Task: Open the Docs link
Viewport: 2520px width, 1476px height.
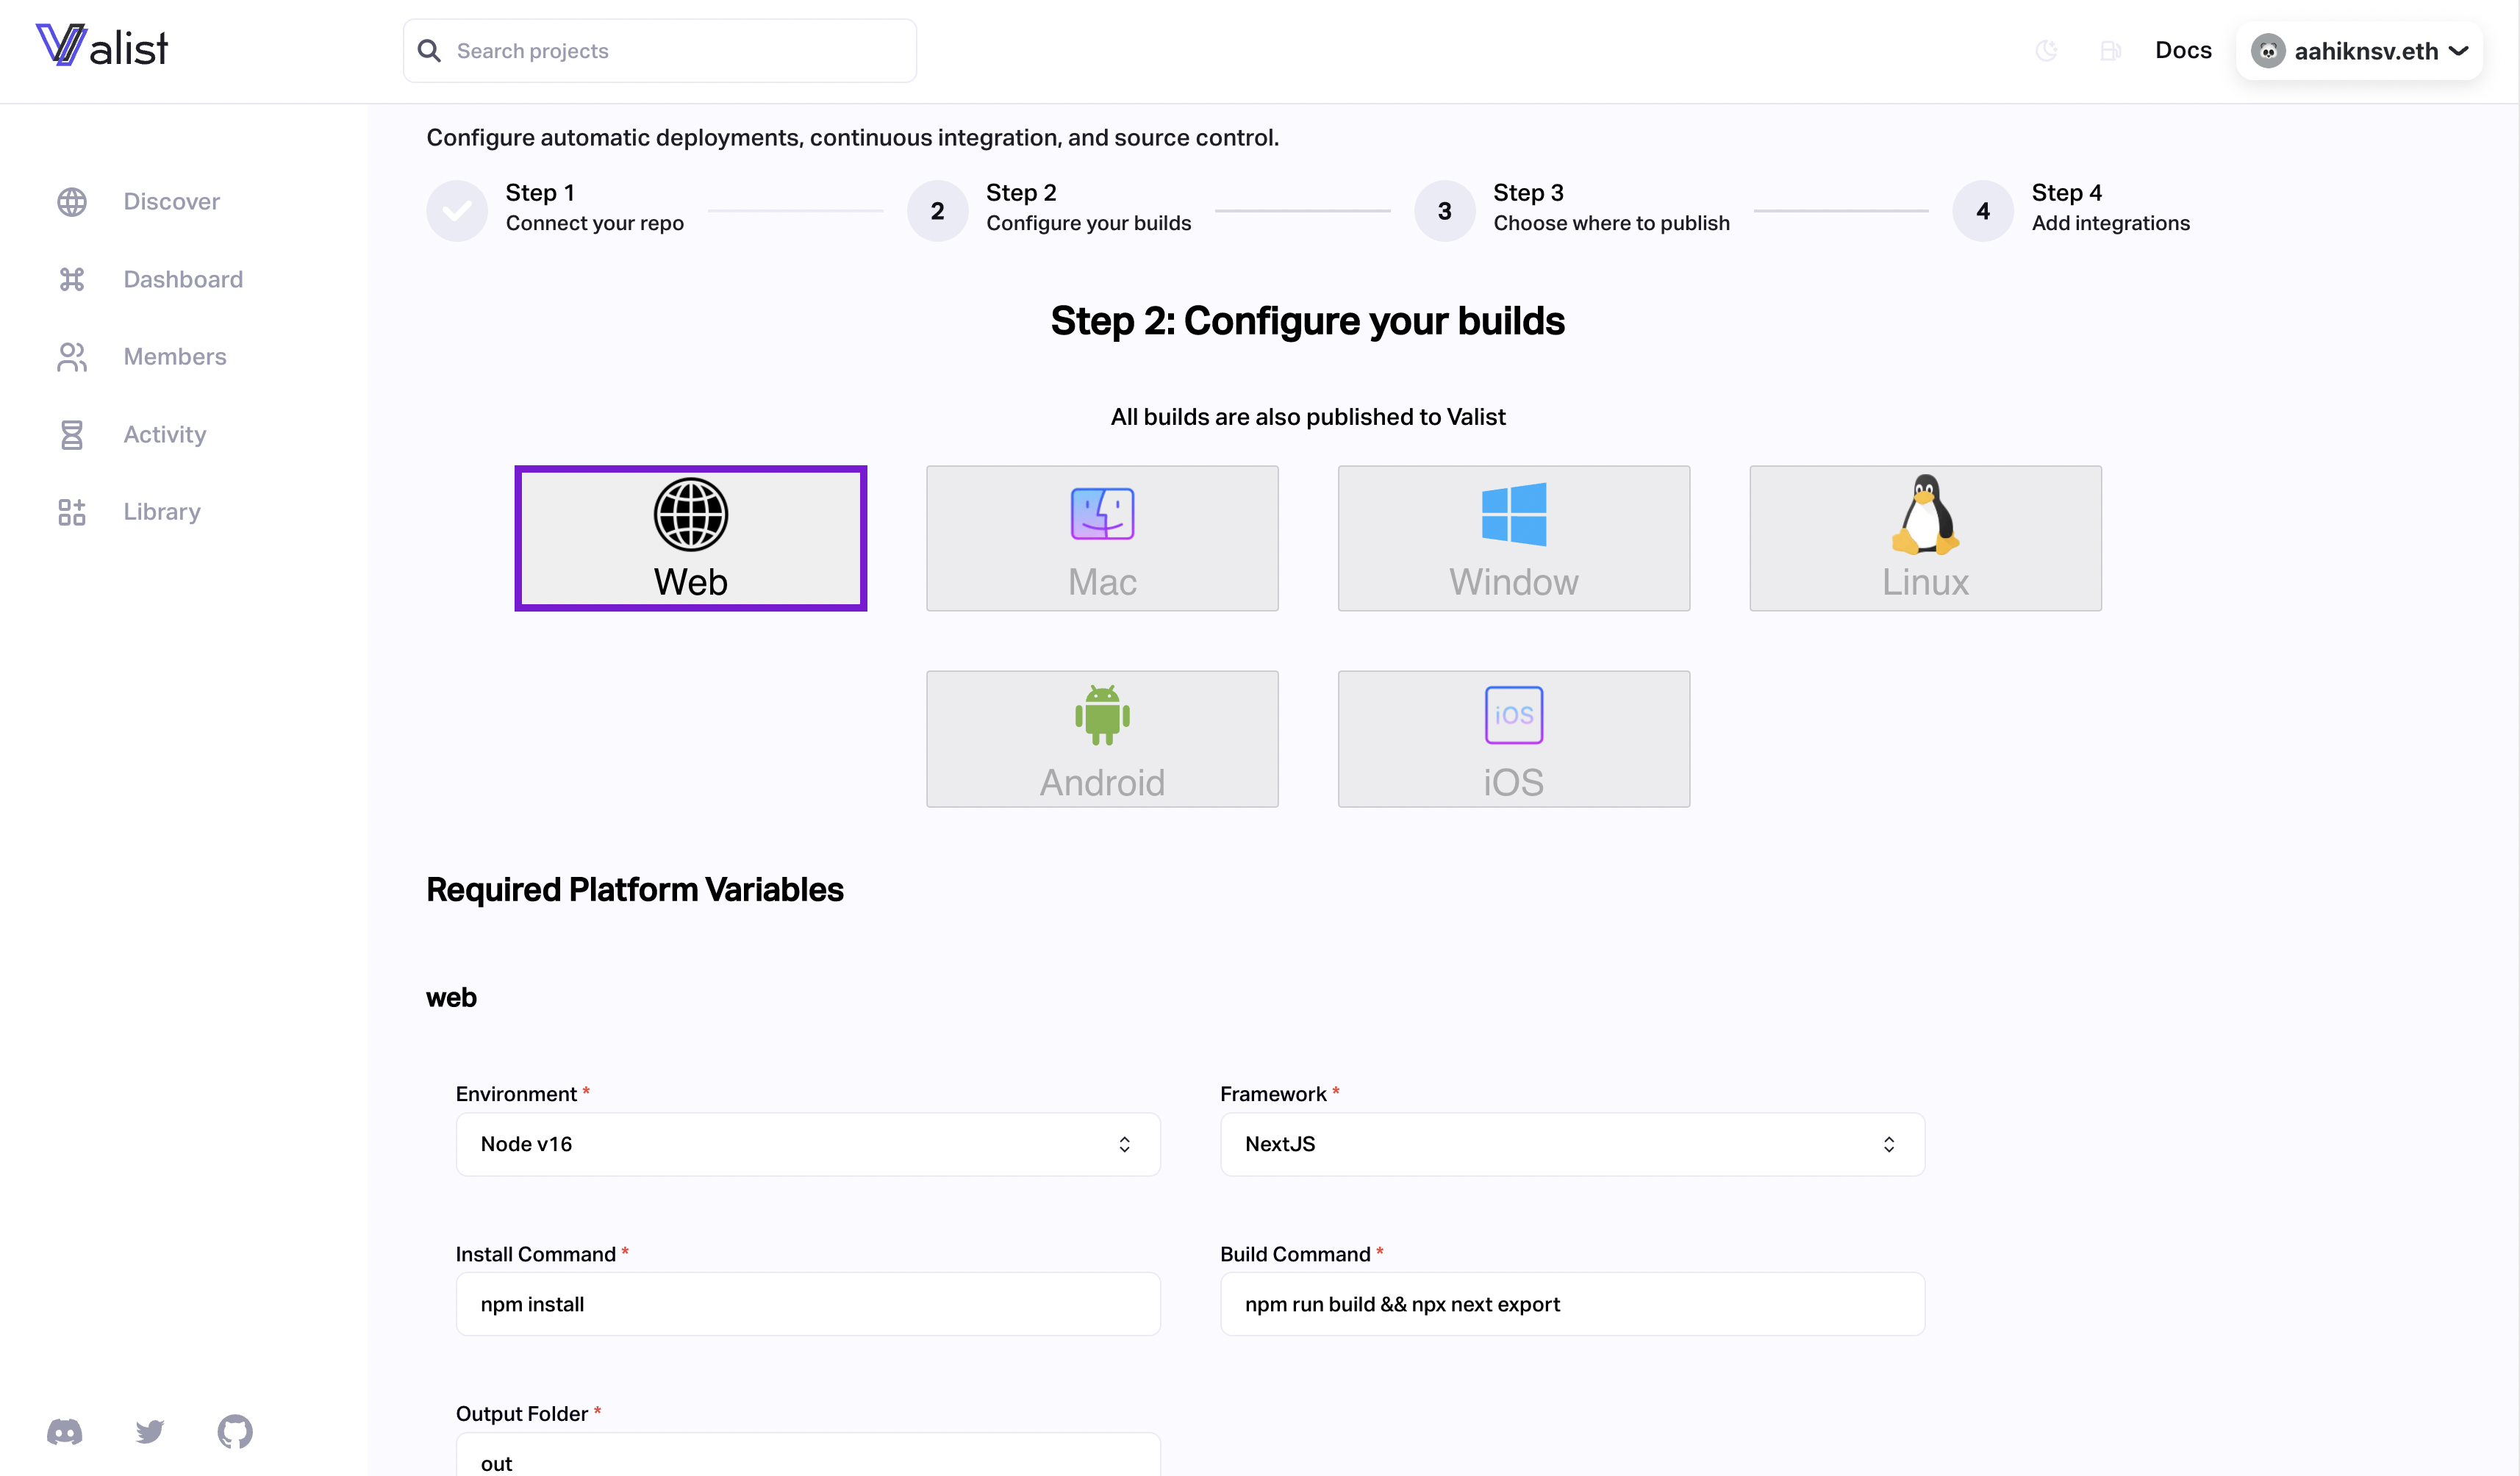Action: (2183, 50)
